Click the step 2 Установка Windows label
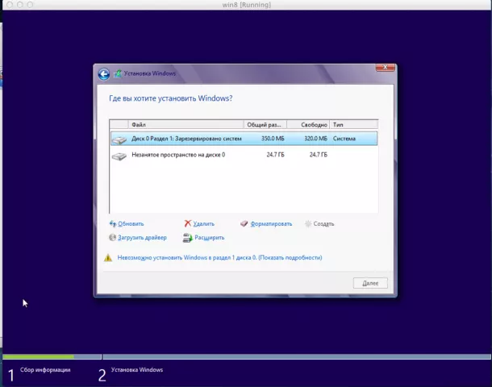 (x=136, y=370)
